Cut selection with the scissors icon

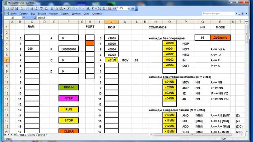(x=52, y=9)
